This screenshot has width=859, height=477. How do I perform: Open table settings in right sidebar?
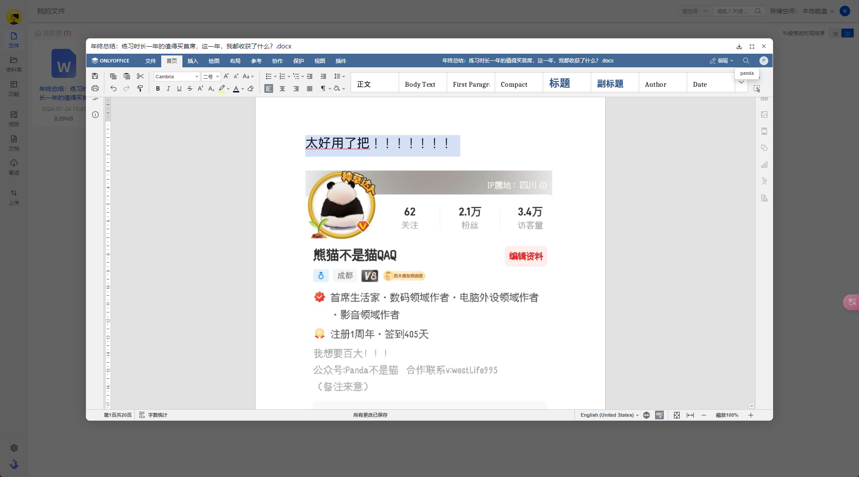tap(764, 99)
